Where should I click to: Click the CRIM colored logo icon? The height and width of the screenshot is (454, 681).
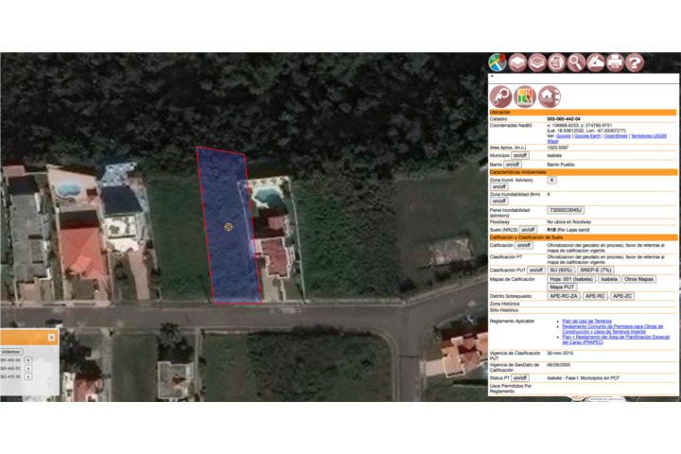(525, 96)
